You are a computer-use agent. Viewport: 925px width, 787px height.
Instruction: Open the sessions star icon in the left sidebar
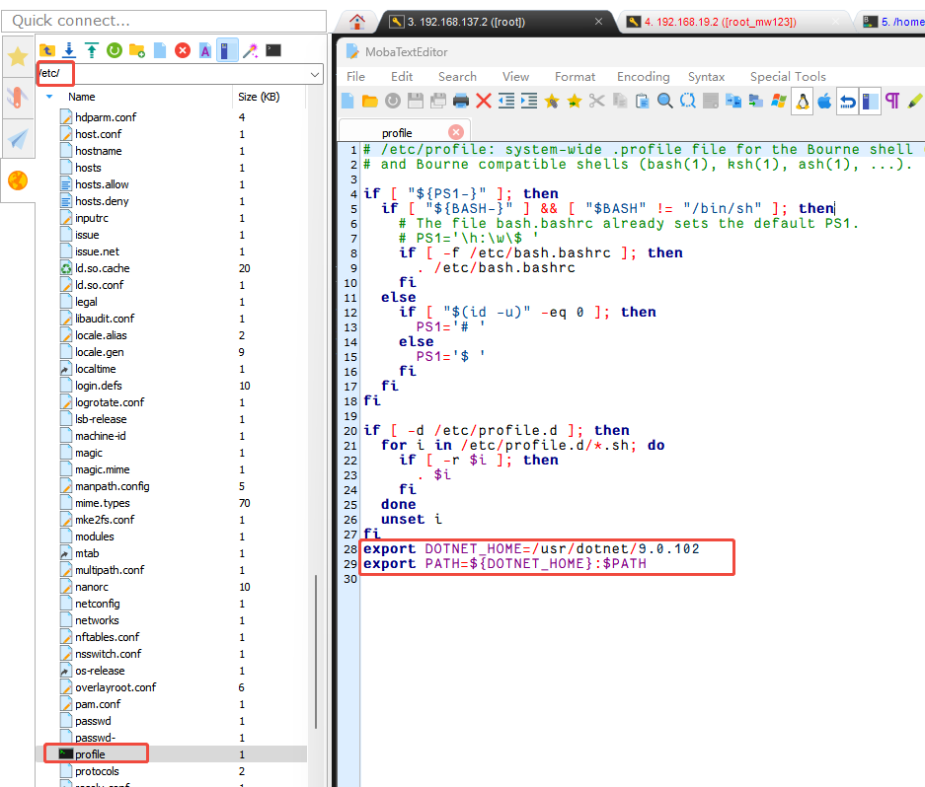18,56
